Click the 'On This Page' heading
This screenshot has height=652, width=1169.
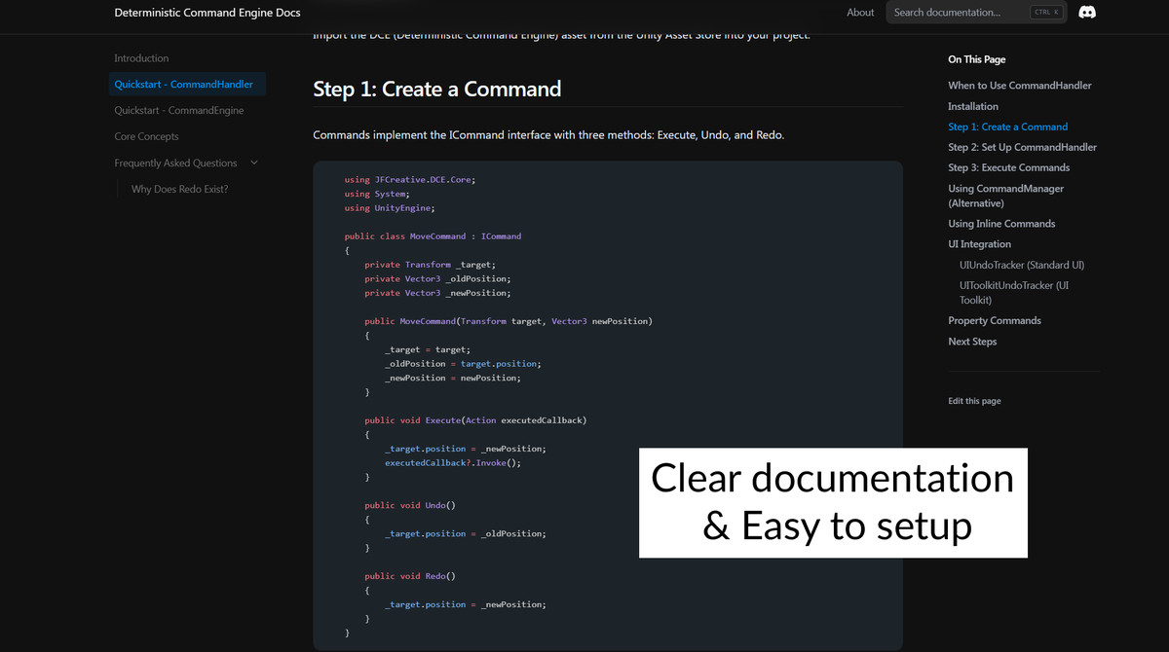(x=977, y=59)
